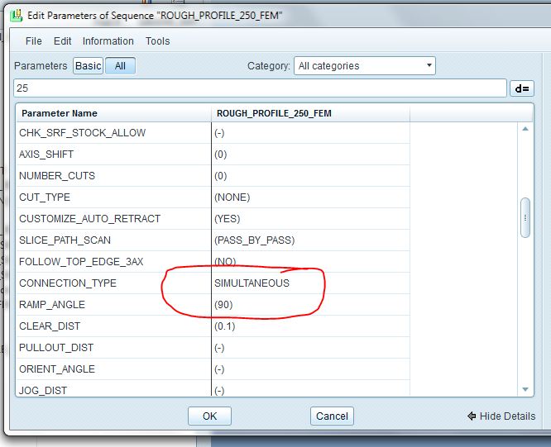This screenshot has height=447, width=551.
Task: Select the CONNECTION_TYPE parameter name
Action: tap(68, 283)
